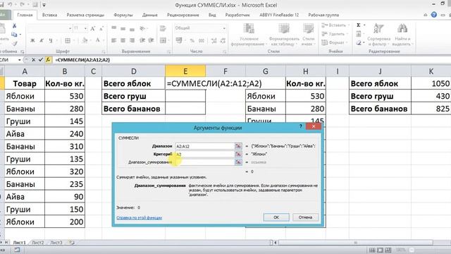Toggle bold (Ж) formatting
The width and height of the screenshot is (451, 254).
click(32, 41)
